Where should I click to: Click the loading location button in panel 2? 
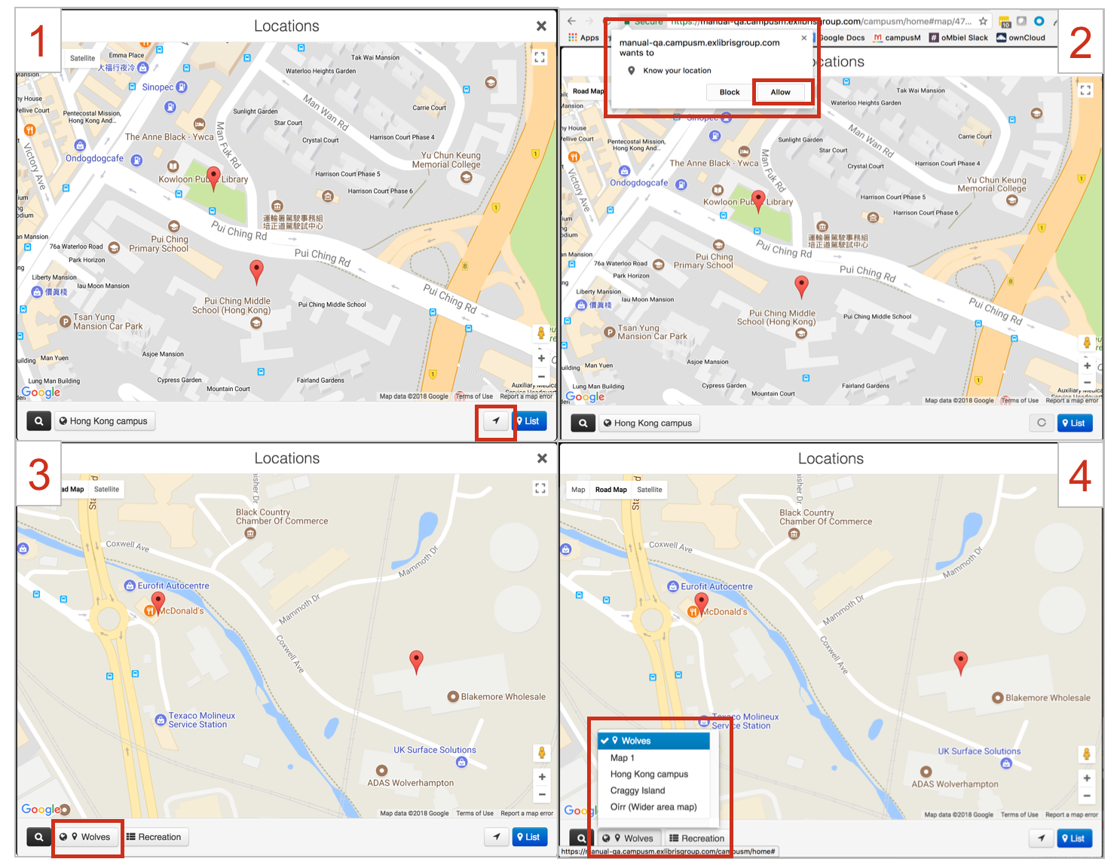pyautogui.click(x=1042, y=423)
